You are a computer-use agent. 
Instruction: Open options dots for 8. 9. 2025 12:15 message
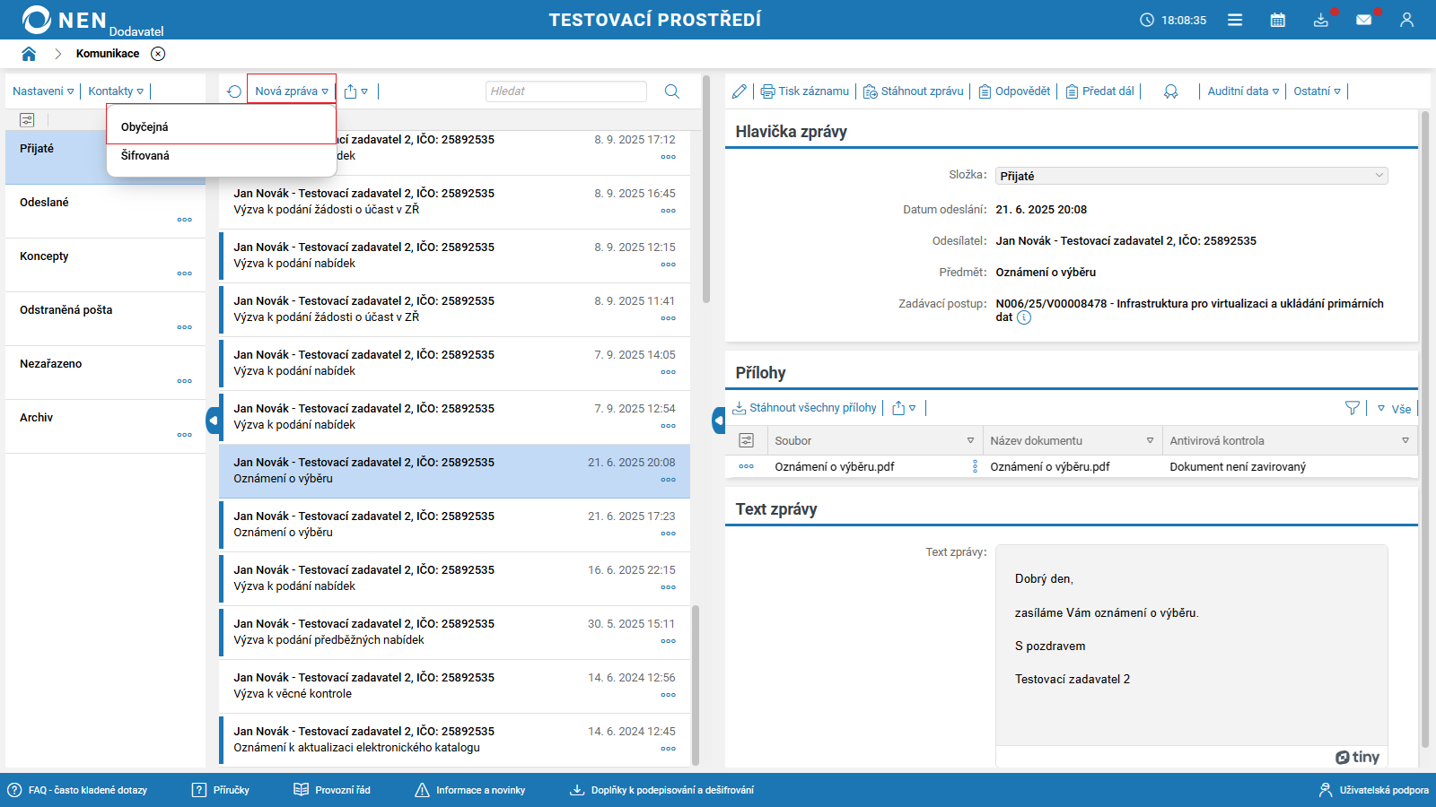pos(668,265)
